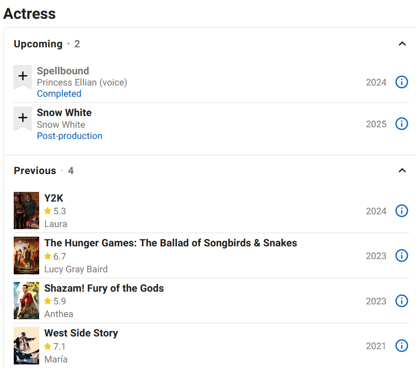
Task: Collapse the Upcoming section
Action: click(402, 44)
